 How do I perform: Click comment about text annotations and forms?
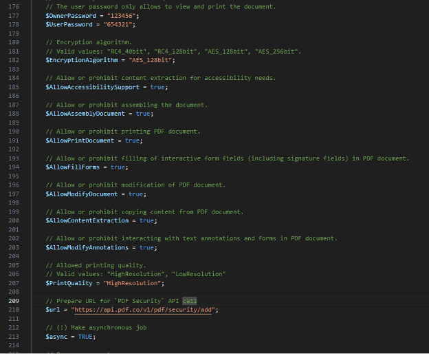point(192,238)
